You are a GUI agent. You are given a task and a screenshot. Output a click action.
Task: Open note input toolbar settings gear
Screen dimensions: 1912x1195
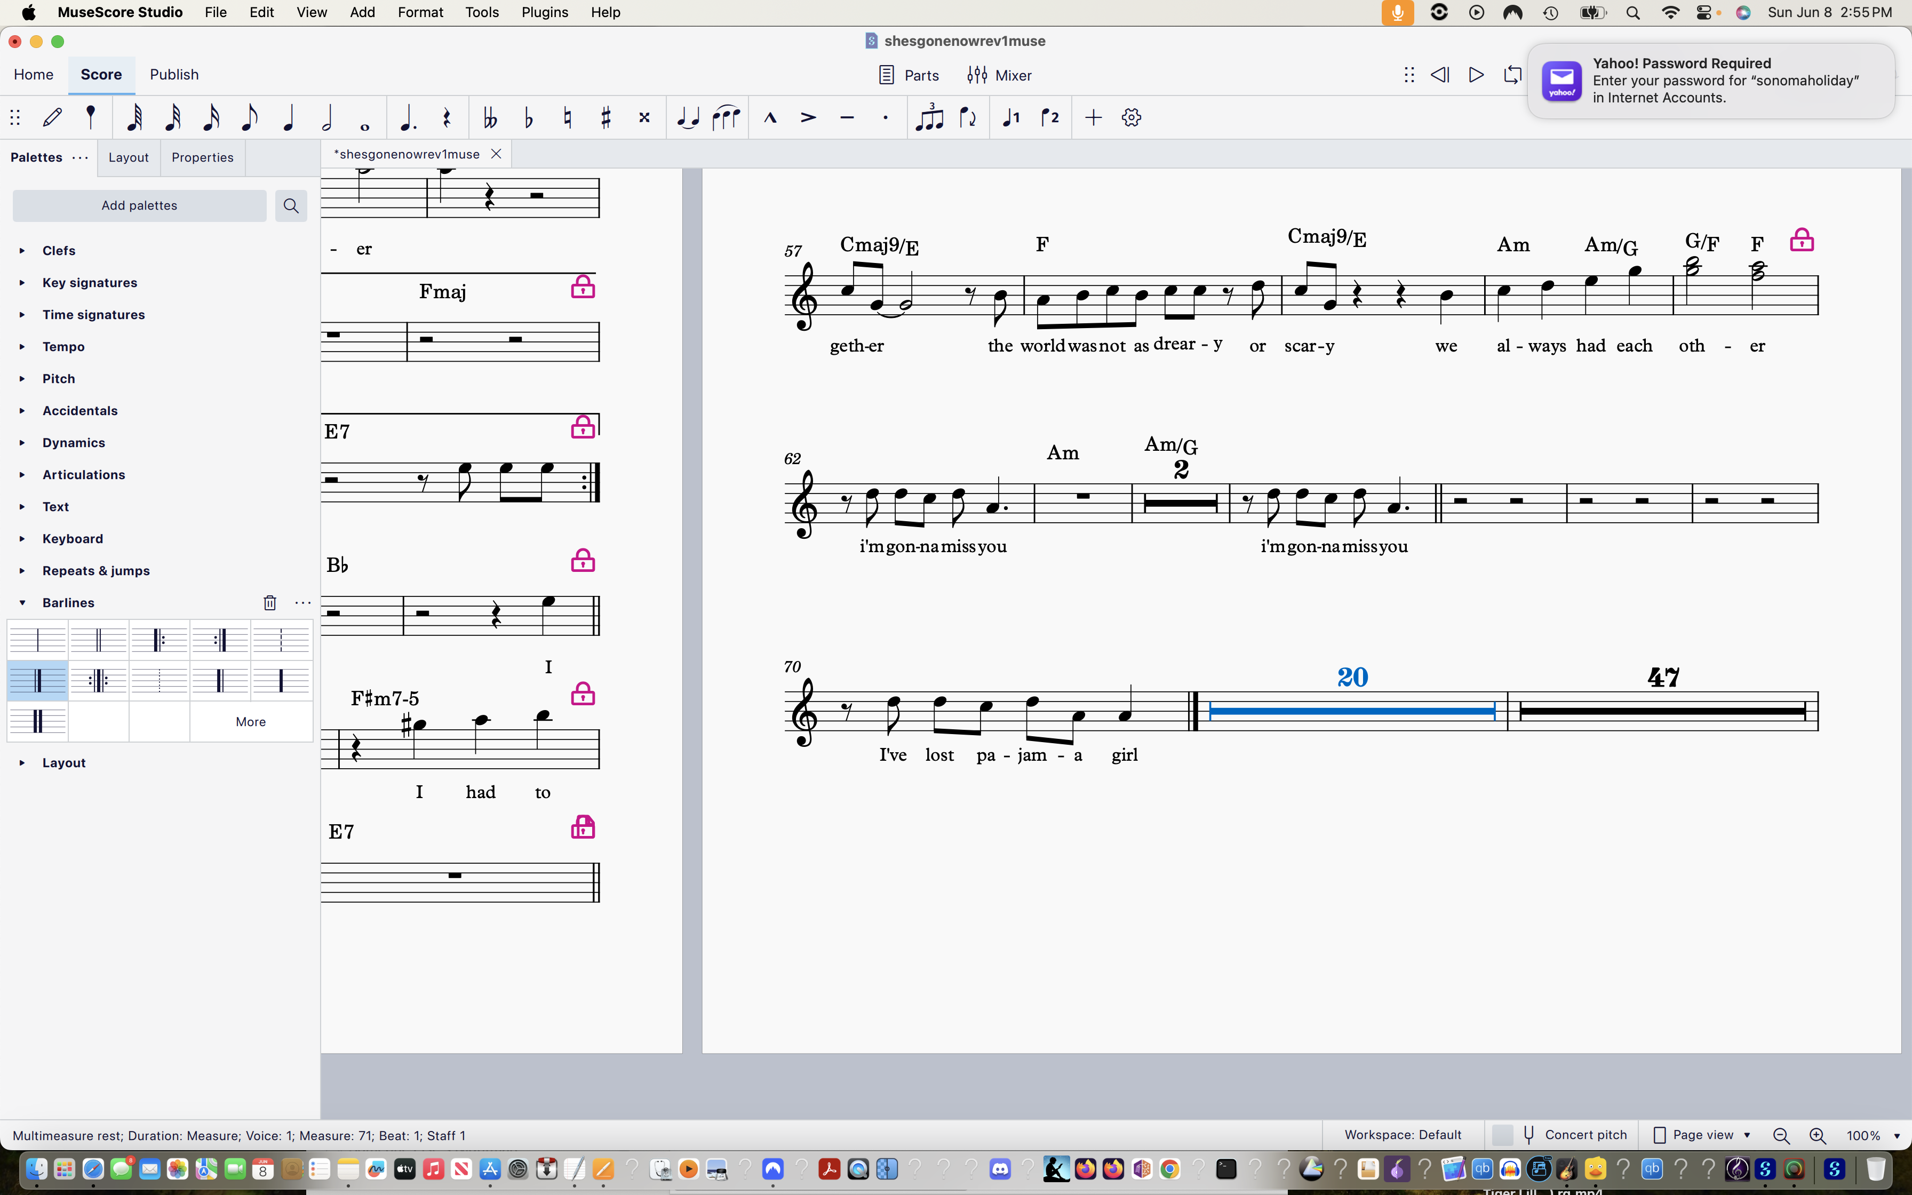pyautogui.click(x=1132, y=118)
